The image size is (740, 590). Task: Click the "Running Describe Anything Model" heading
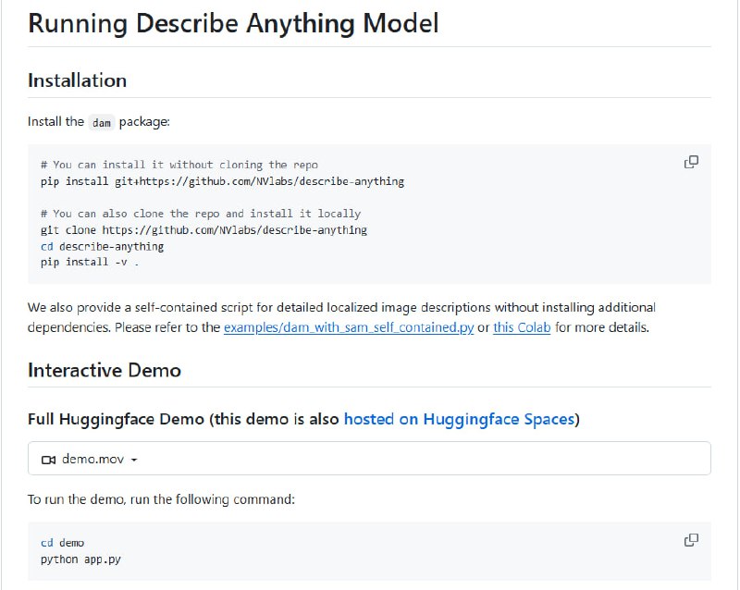click(x=233, y=23)
